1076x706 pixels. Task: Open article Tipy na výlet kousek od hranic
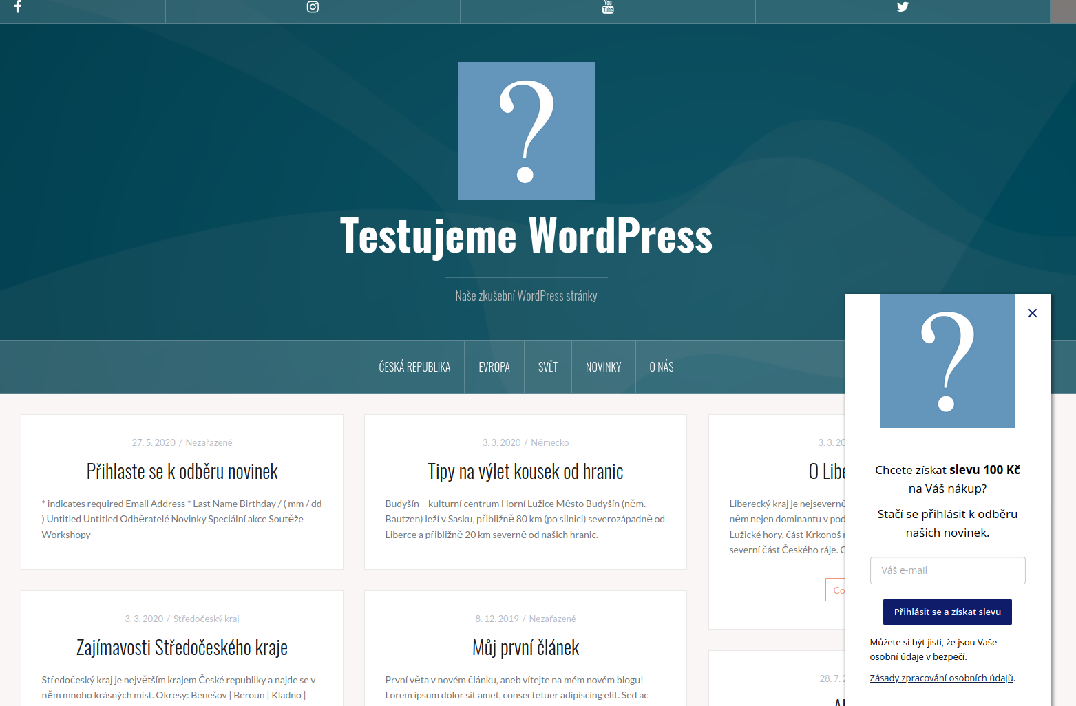point(525,471)
